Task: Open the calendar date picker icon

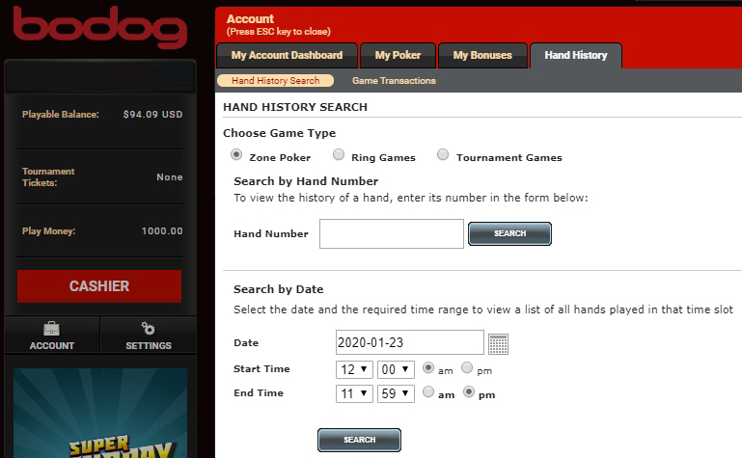Action: (498, 343)
